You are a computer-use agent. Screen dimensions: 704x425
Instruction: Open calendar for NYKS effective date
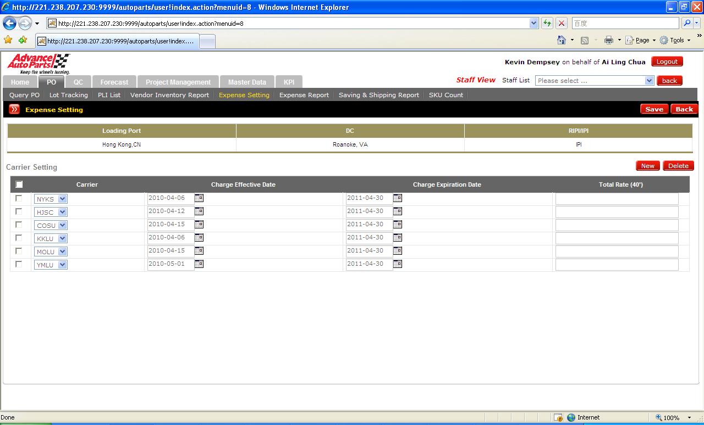click(199, 198)
